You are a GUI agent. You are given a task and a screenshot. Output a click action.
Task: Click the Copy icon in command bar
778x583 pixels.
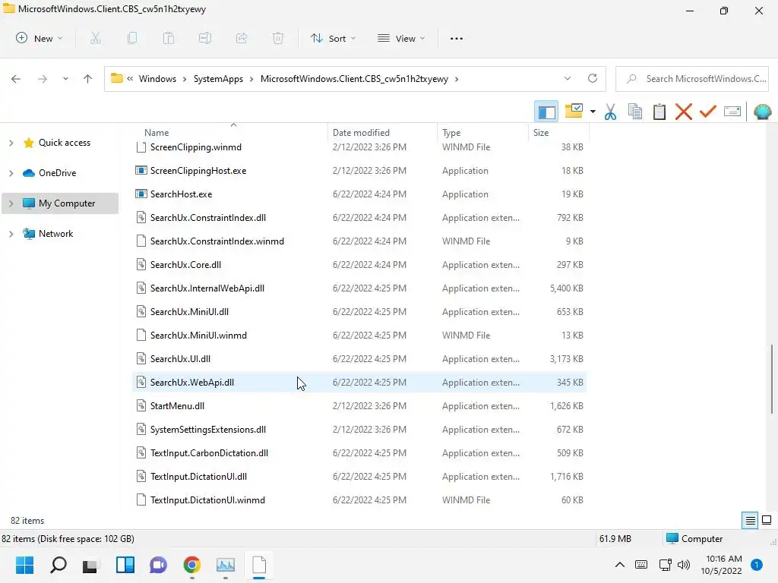(x=132, y=38)
